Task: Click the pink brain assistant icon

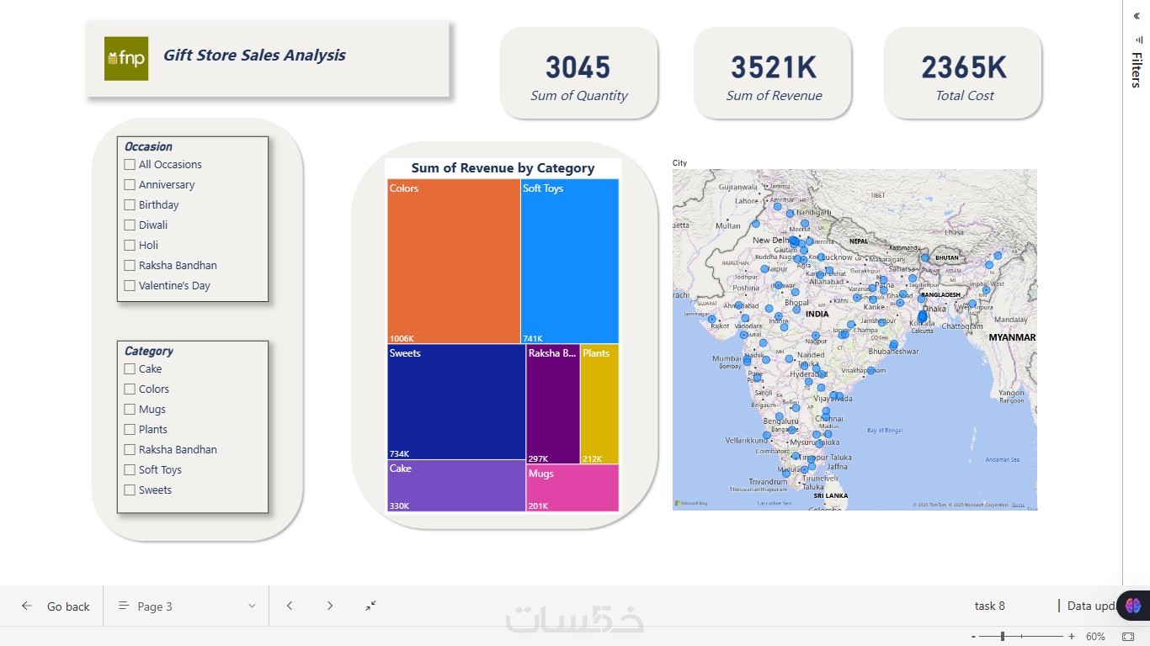Action: (1132, 605)
